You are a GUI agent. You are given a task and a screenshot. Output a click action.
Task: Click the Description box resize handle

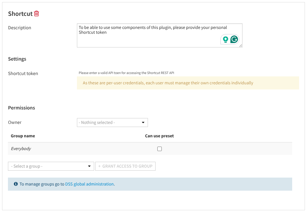tap(240, 45)
